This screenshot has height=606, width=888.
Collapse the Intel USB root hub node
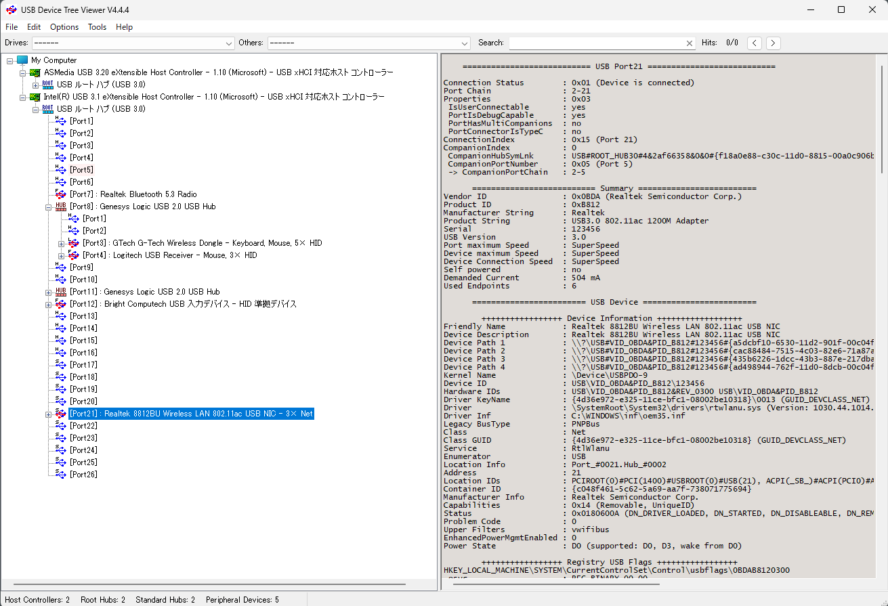pos(36,109)
